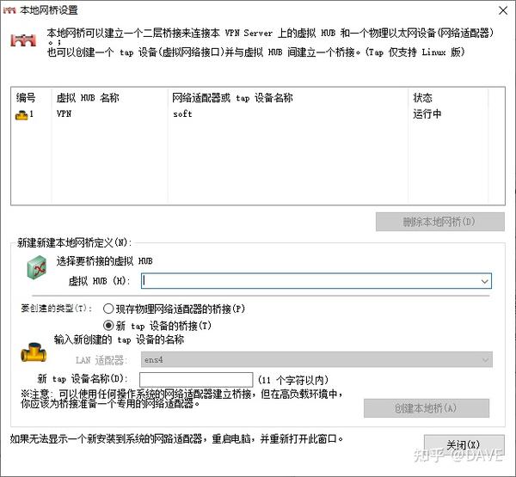This screenshot has height=477, width=516.
Task: Click the 创建本地桥(A) button
Action: (x=427, y=408)
